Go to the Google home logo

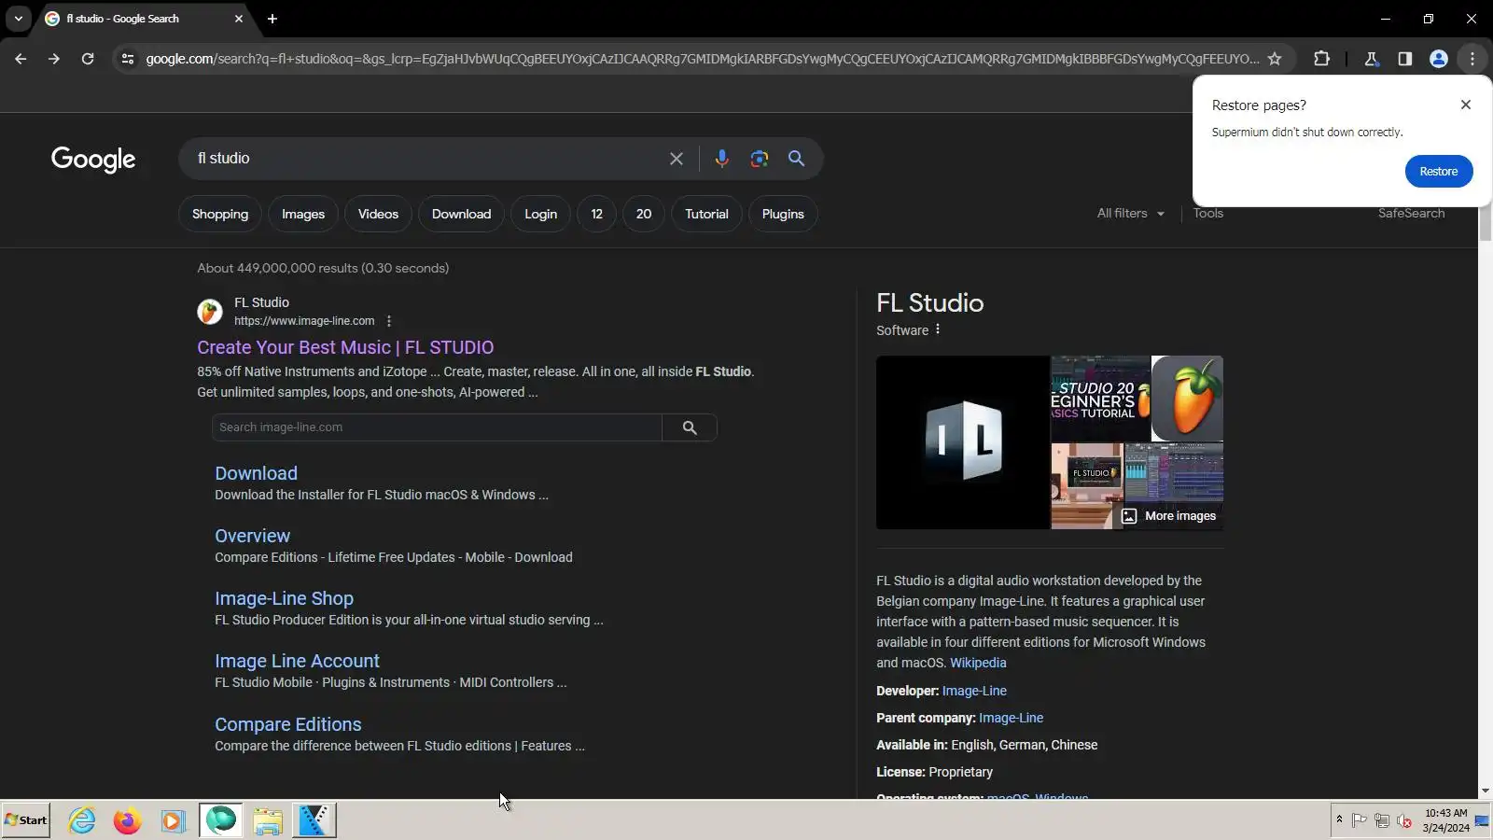pos(93,160)
